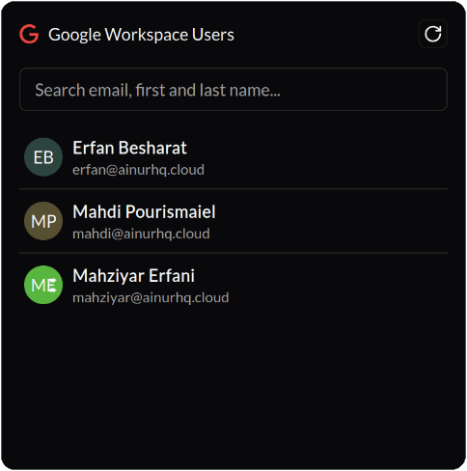Open user Mahdi Pourismaiel

233,221
